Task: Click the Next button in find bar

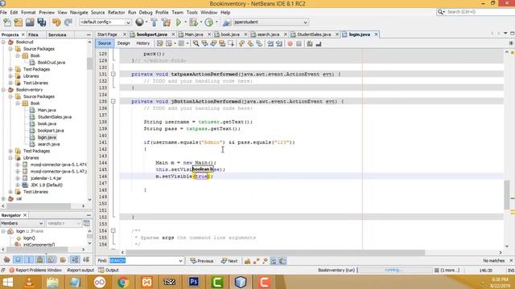Action: (229, 261)
